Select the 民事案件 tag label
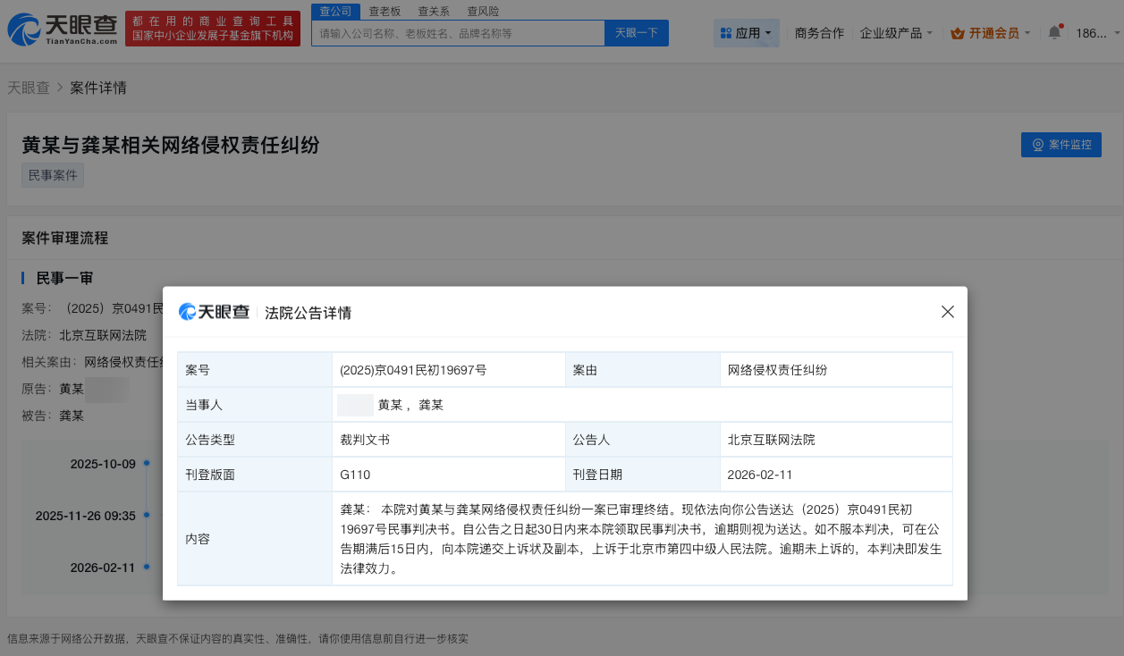Viewport: 1124px width, 656px height. pos(52,175)
